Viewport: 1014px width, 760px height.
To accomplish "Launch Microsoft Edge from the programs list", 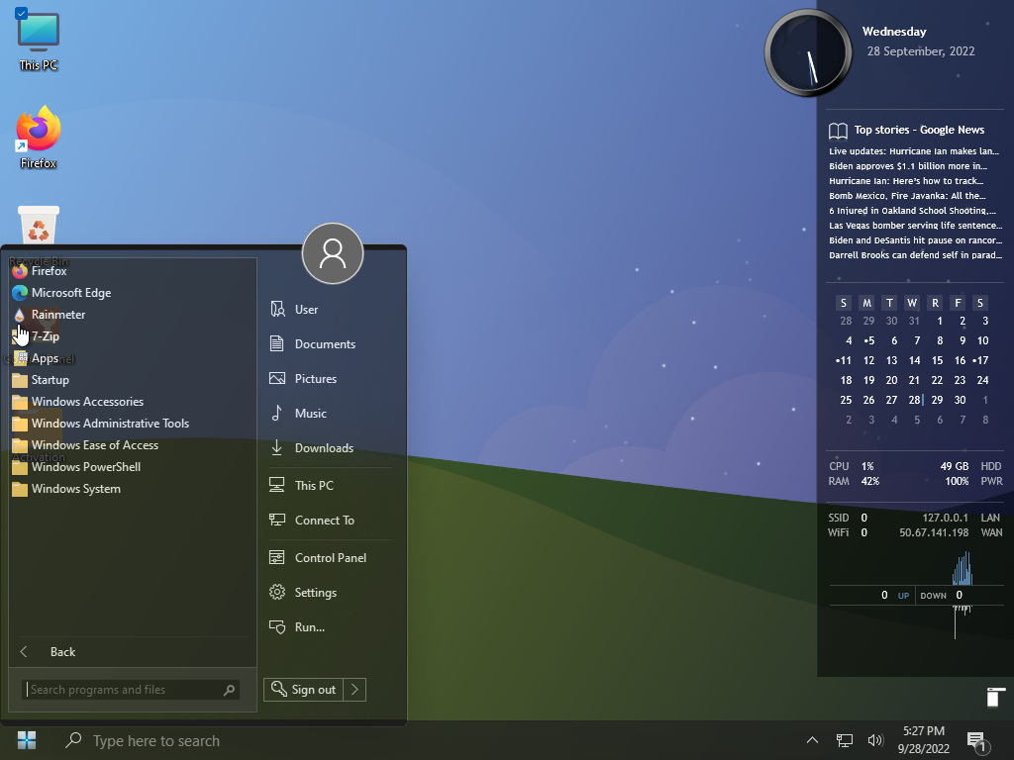I will [70, 293].
